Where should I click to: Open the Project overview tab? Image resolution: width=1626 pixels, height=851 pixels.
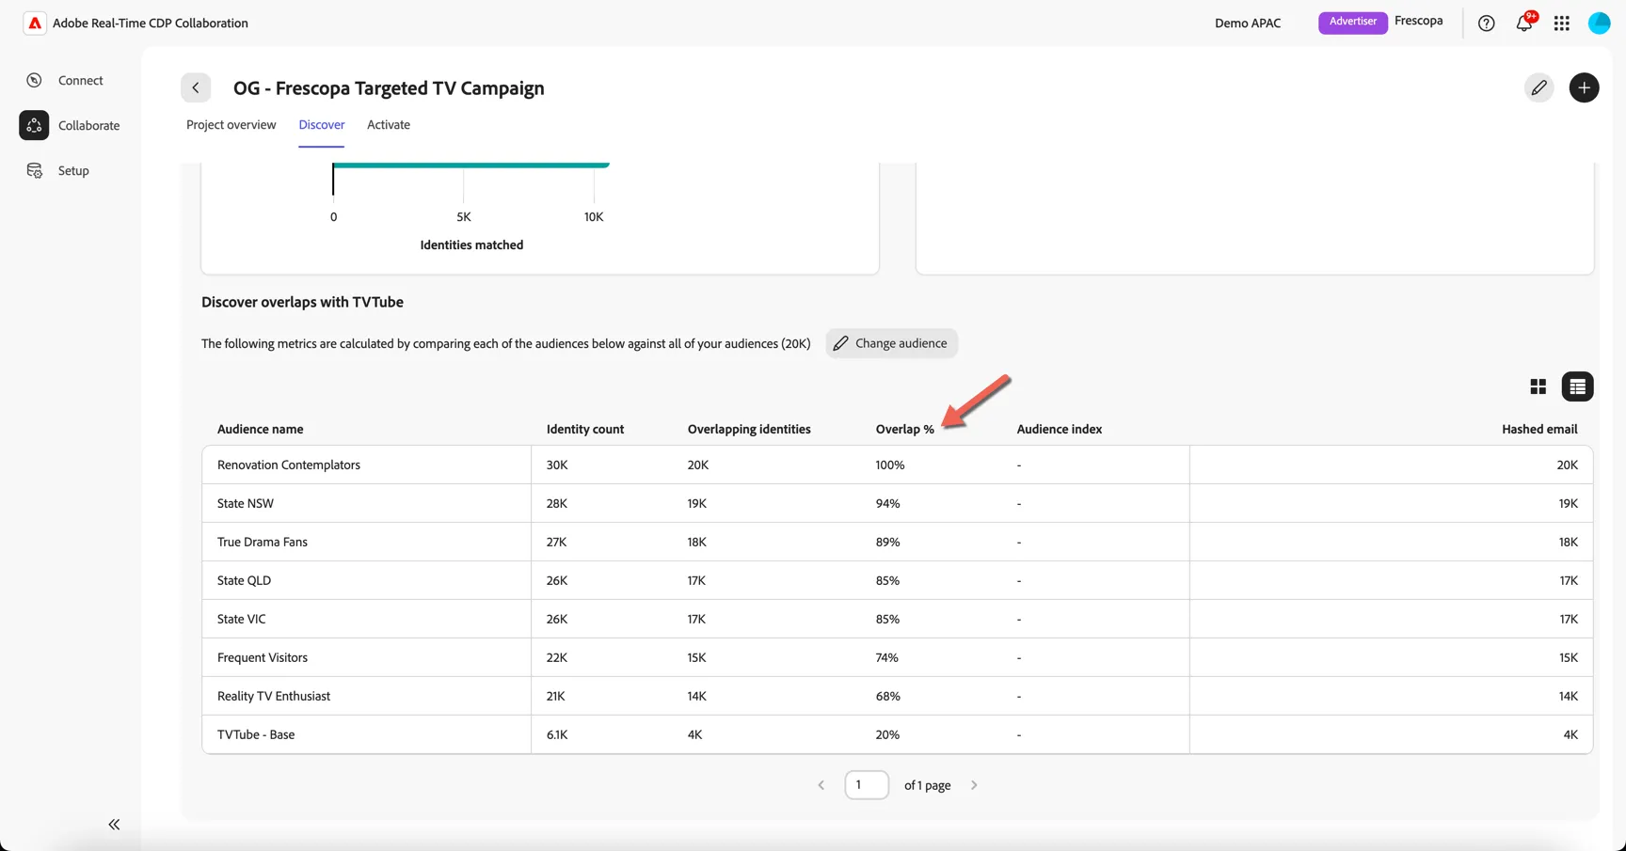coord(231,124)
